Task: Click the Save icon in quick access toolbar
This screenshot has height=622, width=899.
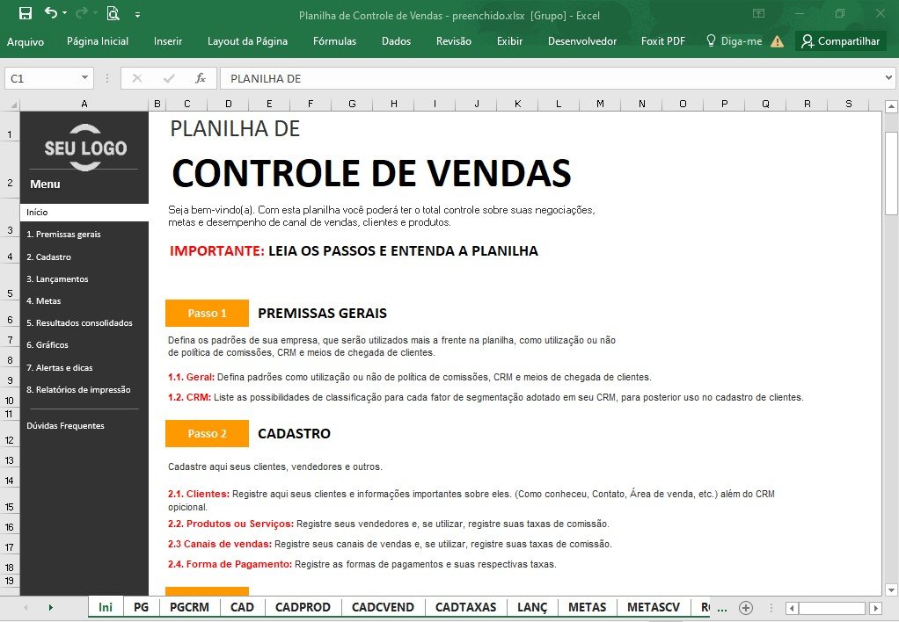Action: point(26,13)
